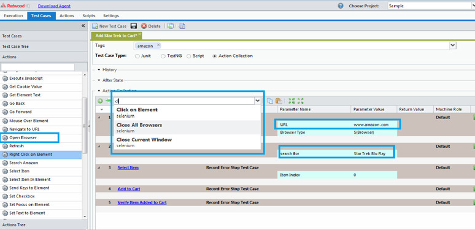475x230 pixels.
Task: Click gear icon beside Set Text to Element
Action: (x=5, y=213)
